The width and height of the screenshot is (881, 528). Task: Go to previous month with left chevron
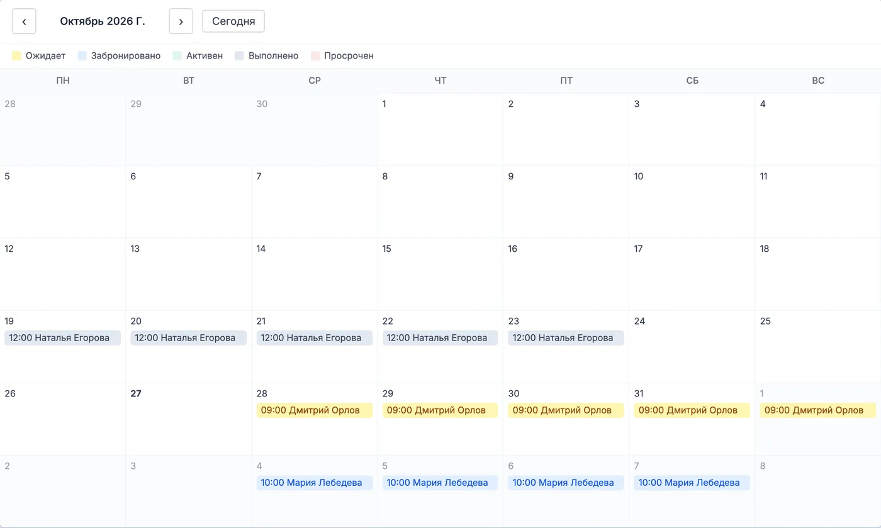24,21
